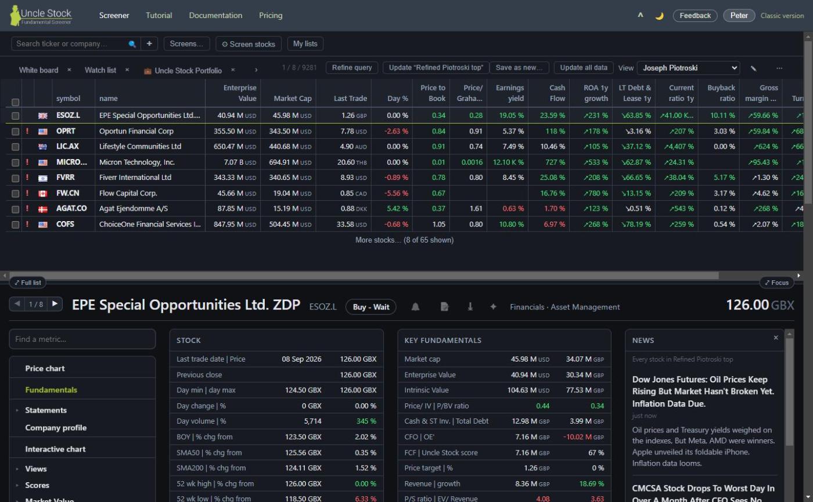Check the MICRO... row checkbox
The height and width of the screenshot is (502, 813).
pyautogui.click(x=15, y=162)
